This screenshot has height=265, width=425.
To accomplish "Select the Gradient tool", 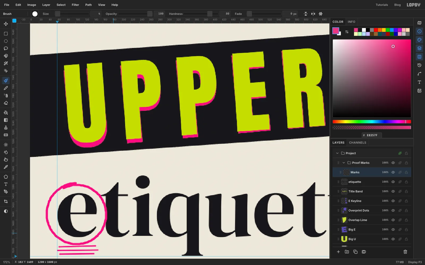I will pyautogui.click(x=6, y=120).
